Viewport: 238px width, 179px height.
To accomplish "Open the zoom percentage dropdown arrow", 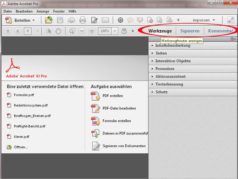I will [x=115, y=31].
